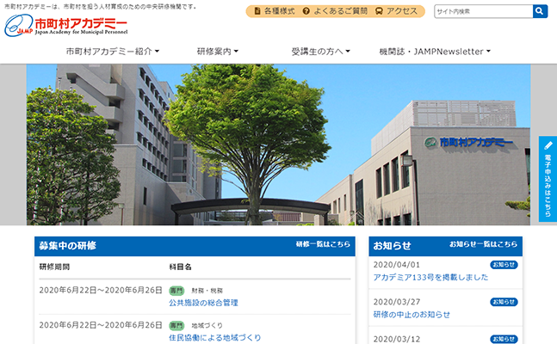Click inside the サイト内検索 search field
Viewport: 557px width, 344px height.
click(484, 11)
